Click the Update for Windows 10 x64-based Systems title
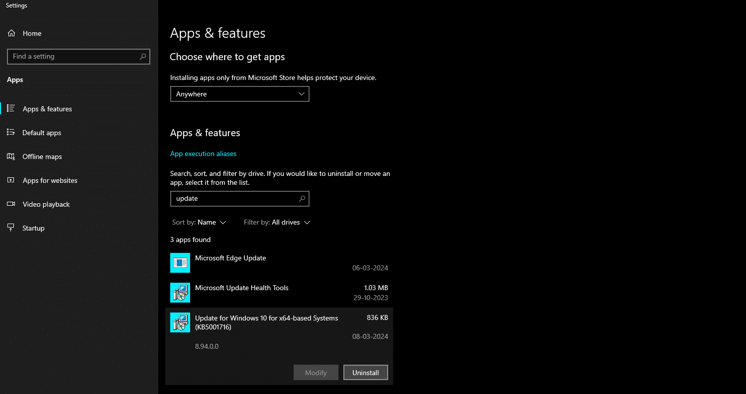Viewport: 746px width, 394px height. (x=267, y=322)
